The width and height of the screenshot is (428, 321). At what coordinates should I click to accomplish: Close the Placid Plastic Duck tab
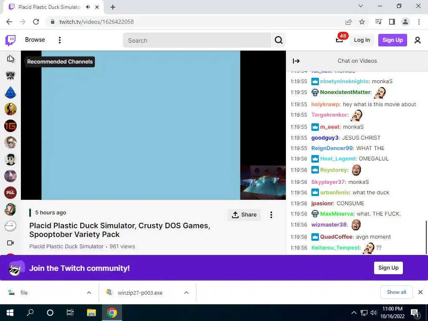(97, 7)
